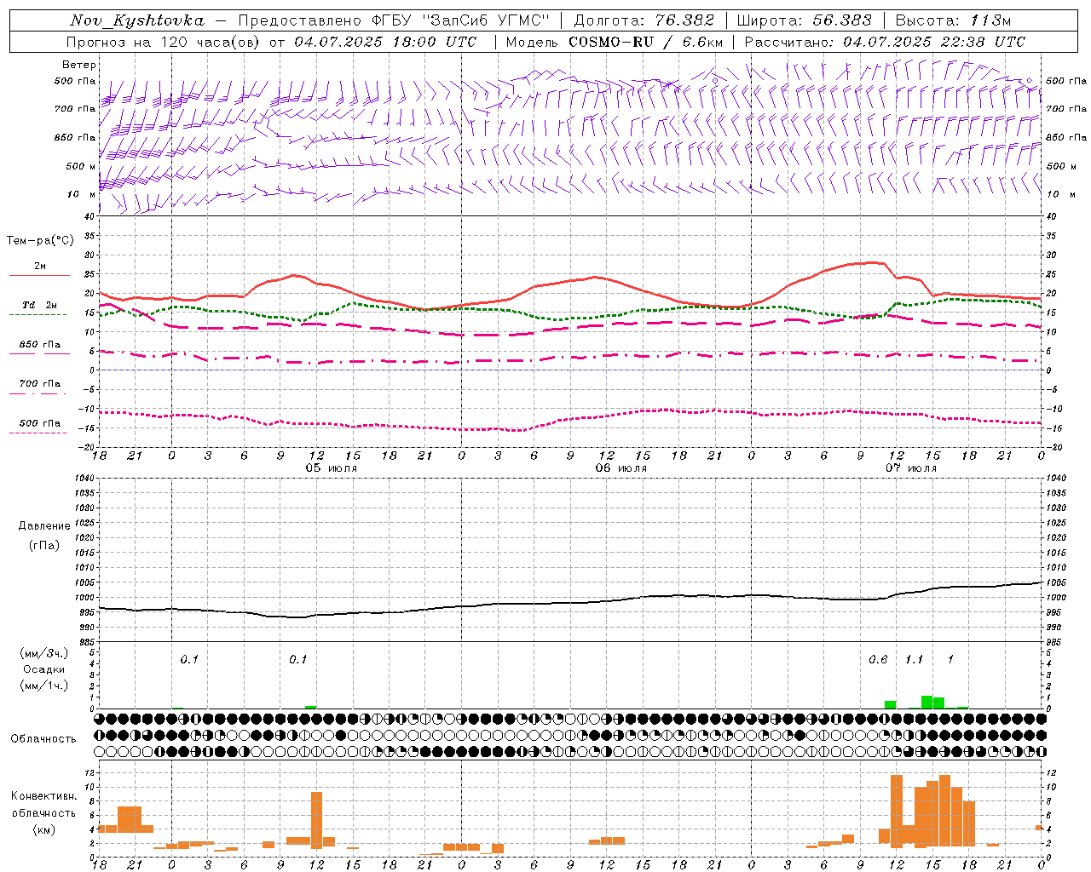This screenshot has width=1091, height=872.
Task: Click the Конвективн. convective cloud label
Action: 43,796
